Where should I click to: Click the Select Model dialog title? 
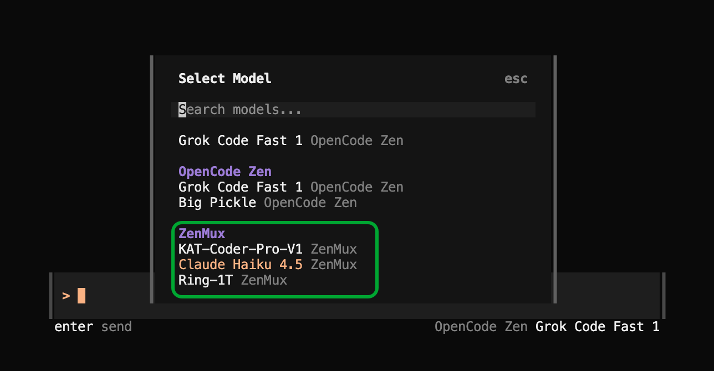click(x=225, y=79)
